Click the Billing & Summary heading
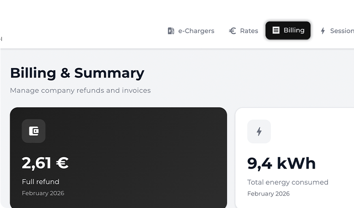The height and width of the screenshot is (208, 354). (77, 73)
